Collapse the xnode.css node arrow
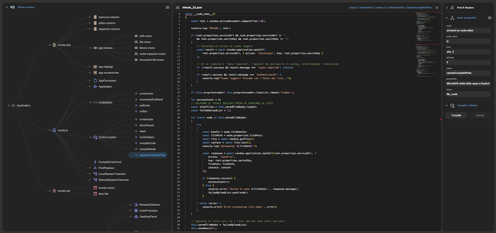 click(x=49, y=191)
